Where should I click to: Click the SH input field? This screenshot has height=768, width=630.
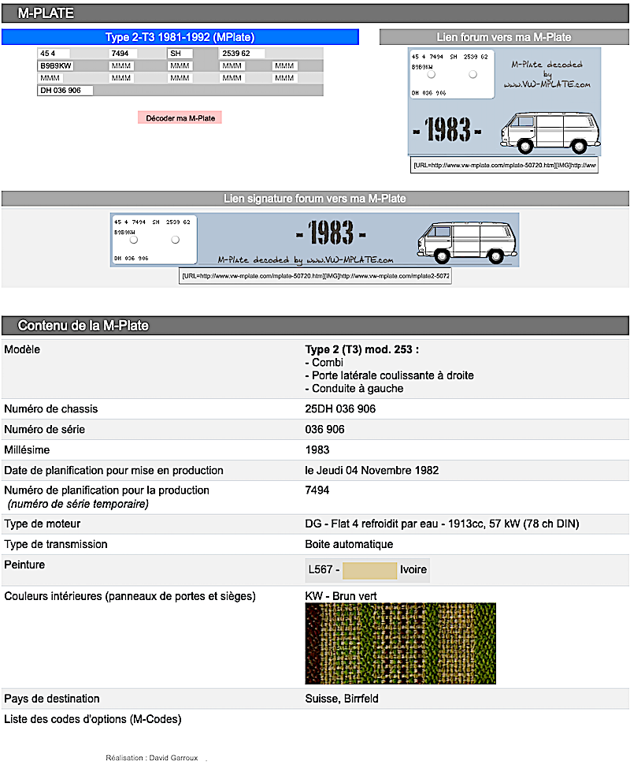click(x=180, y=54)
